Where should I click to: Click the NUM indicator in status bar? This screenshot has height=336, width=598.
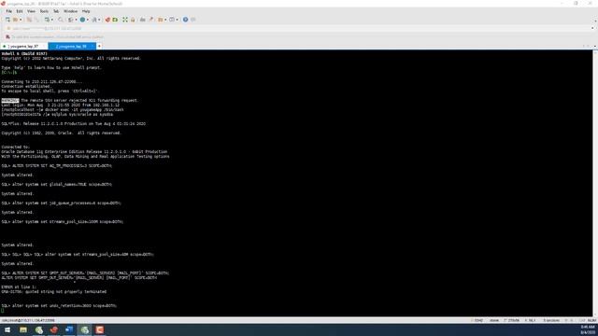[592, 321]
